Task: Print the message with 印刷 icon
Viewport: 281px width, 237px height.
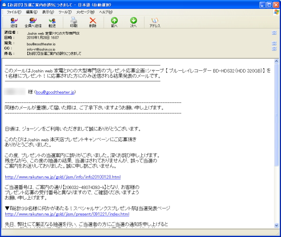Action: tap(74, 22)
